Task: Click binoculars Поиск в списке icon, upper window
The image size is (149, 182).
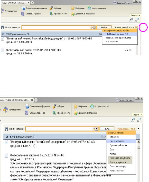Action: 3,28
